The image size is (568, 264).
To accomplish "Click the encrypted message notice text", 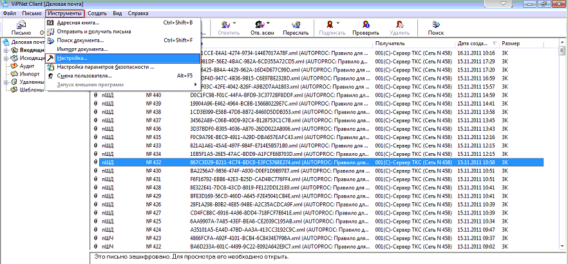I will pyautogui.click(x=191, y=257).
